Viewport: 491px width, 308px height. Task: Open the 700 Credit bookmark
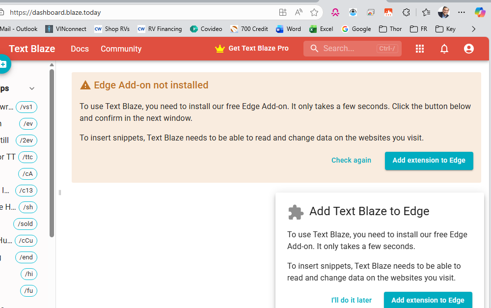(x=249, y=29)
